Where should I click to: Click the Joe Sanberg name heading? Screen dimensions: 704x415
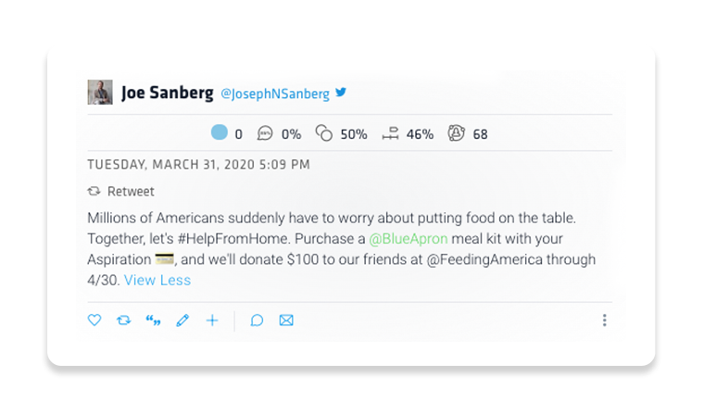tap(165, 93)
